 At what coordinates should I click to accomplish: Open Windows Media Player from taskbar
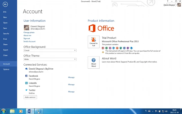point(21,111)
